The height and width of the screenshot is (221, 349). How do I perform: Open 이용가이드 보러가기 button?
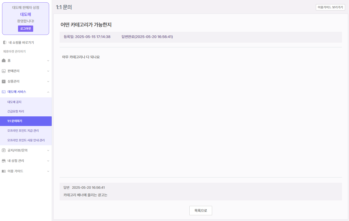[330, 7]
